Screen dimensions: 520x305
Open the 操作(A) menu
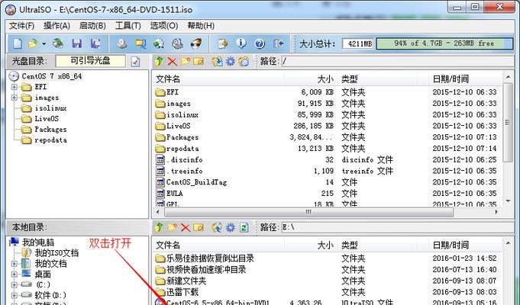[x=57, y=25]
